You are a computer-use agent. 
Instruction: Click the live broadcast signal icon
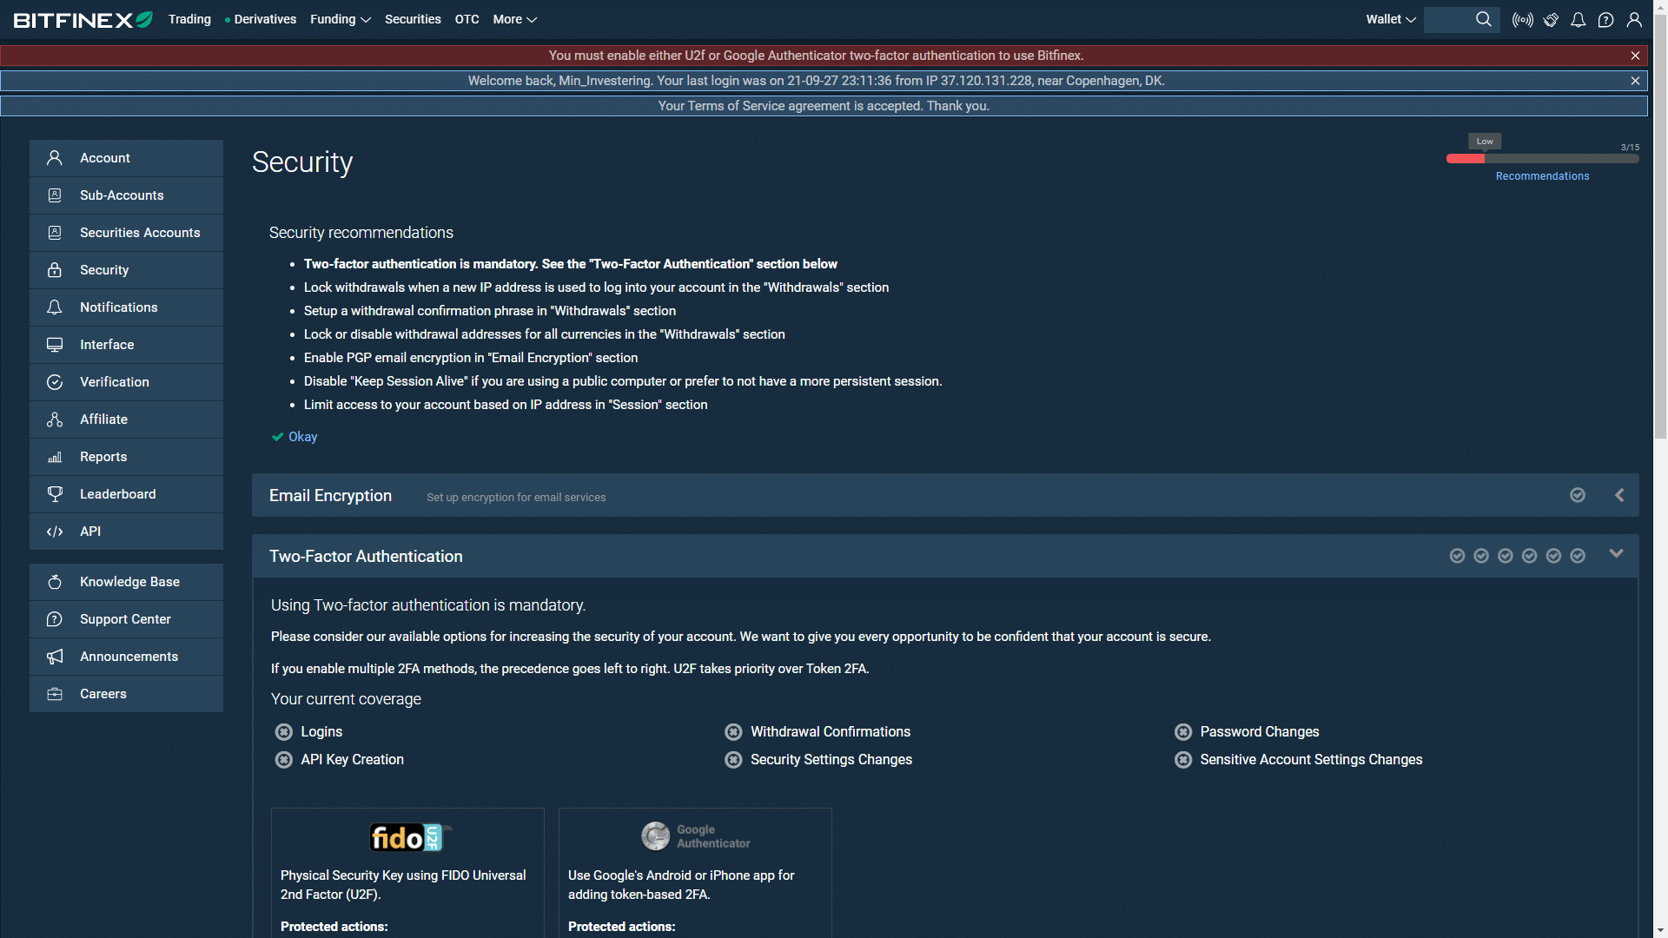pyautogui.click(x=1522, y=19)
